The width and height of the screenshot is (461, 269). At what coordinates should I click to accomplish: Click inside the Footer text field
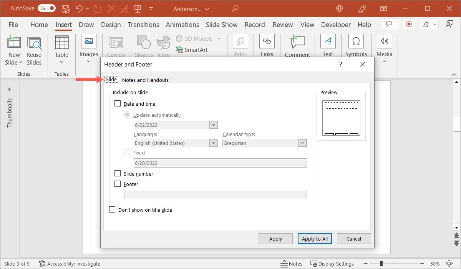215,194
